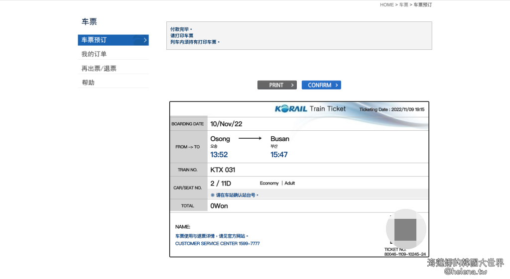Open the 帮助 sidebar item
Image resolution: width=510 pixels, height=279 pixels.
88,83
